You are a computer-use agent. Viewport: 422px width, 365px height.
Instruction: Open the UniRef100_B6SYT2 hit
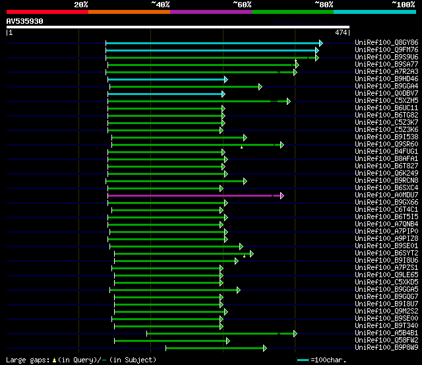click(x=386, y=253)
